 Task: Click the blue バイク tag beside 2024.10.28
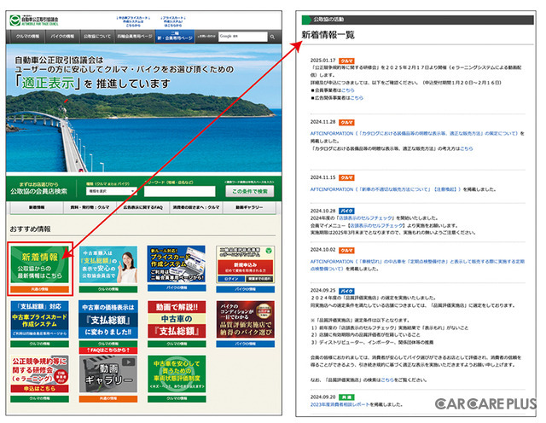coord(346,211)
